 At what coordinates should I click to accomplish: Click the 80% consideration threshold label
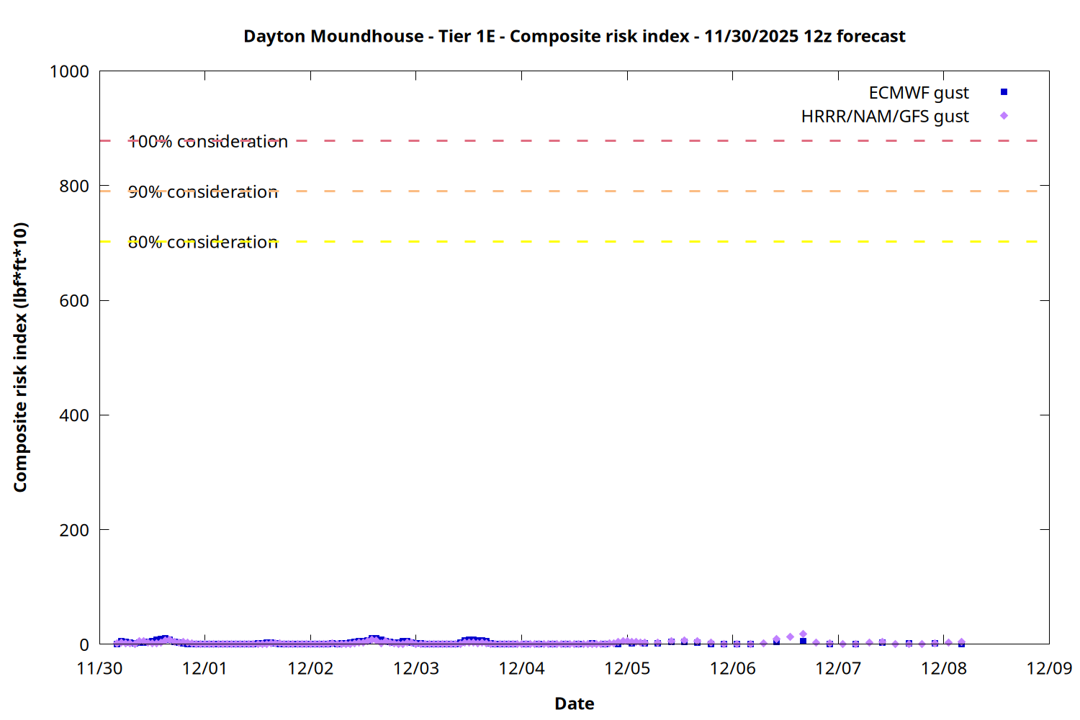(x=203, y=243)
